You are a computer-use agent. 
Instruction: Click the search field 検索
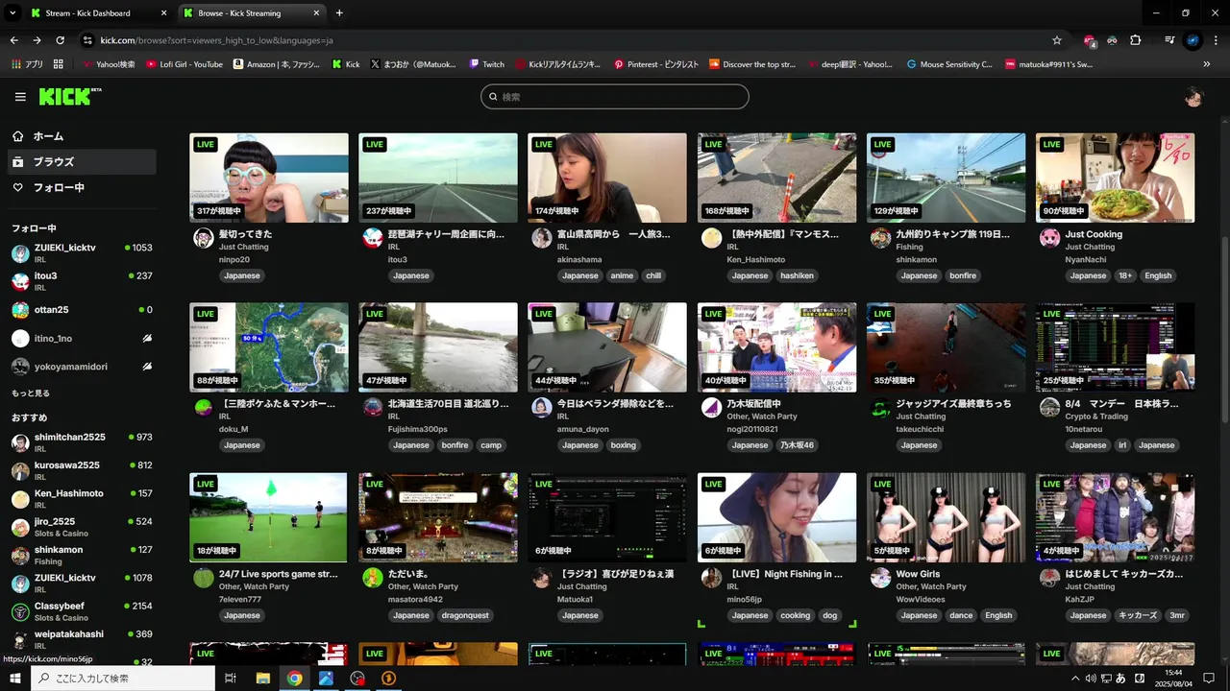615,97
